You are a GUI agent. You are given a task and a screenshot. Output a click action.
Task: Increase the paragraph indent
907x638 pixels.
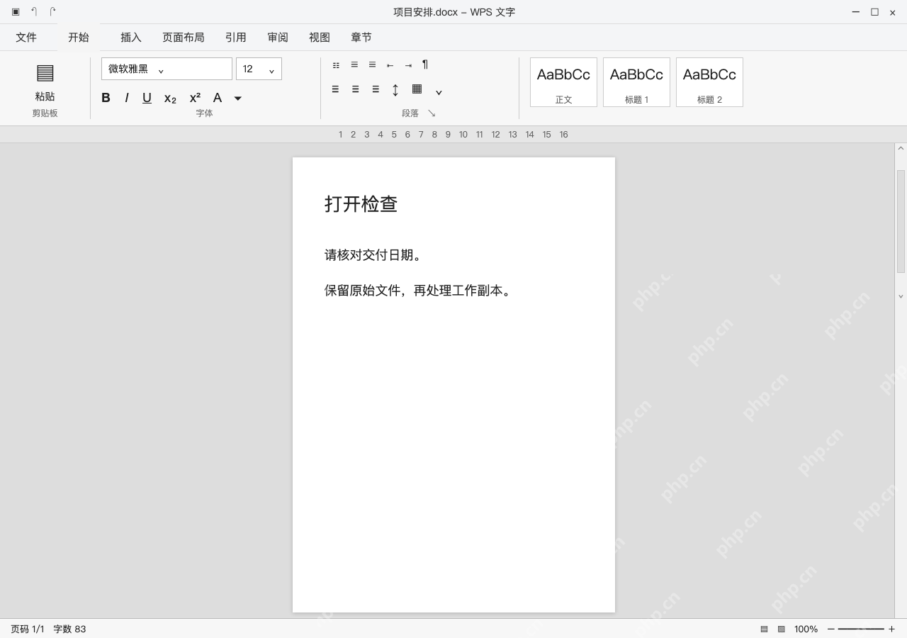point(408,65)
